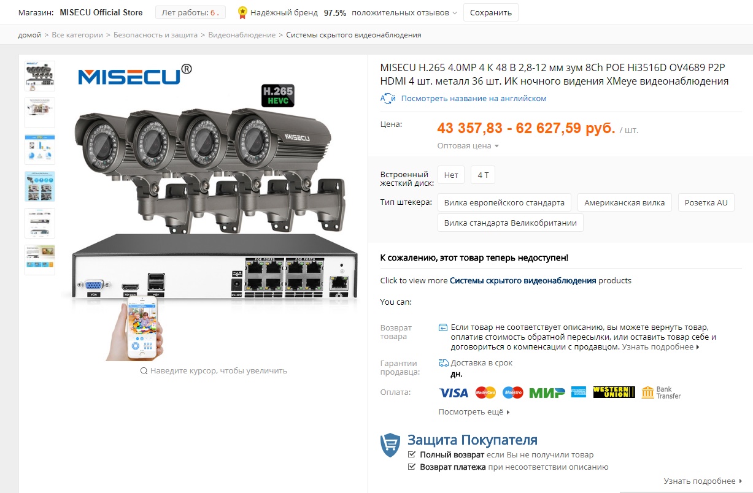Open the MISECU Official Store link
Viewport: 753px width, 493px height.
coord(101,12)
